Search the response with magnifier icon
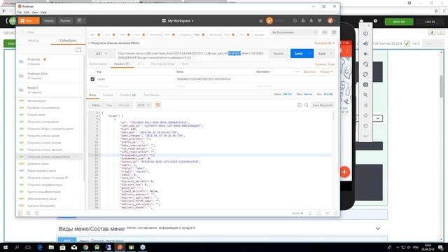 pos(307,105)
